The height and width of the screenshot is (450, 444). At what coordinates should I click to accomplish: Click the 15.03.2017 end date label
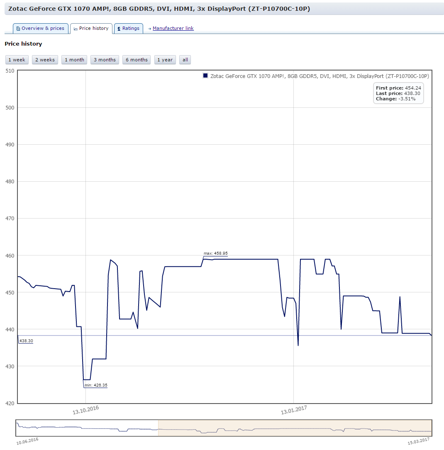(419, 441)
